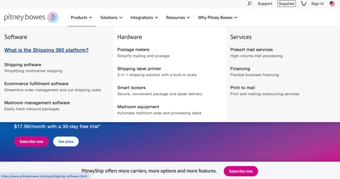The height and width of the screenshot is (179, 340).
Task: Click 'Simplifying multicarrier shipping' description
Action: click(34, 71)
